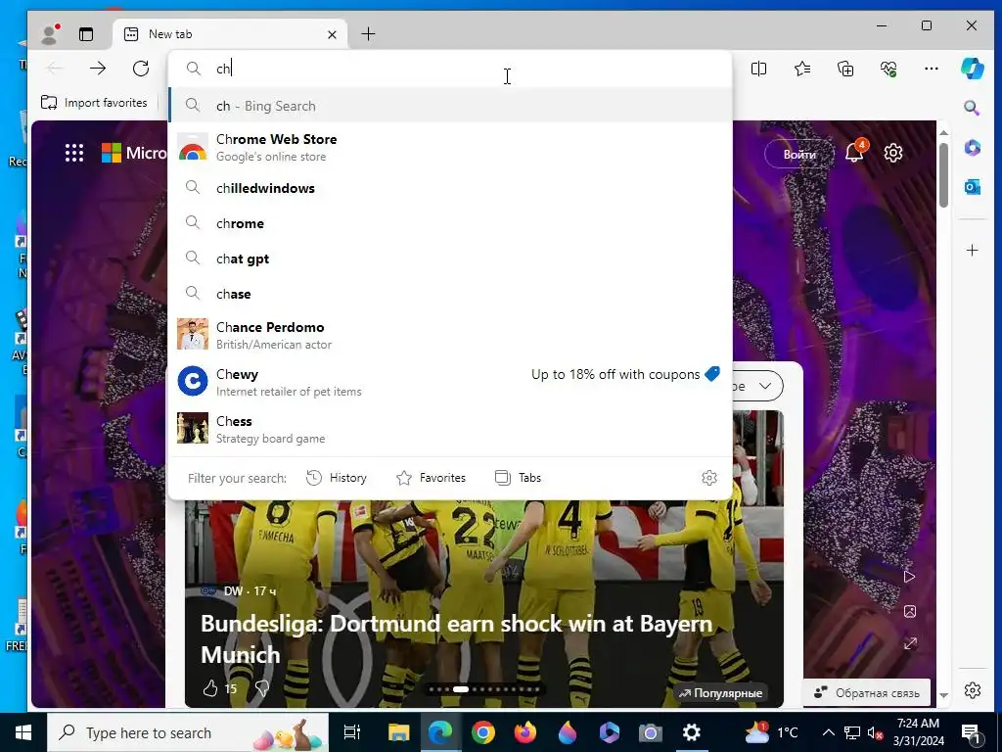Show hidden tray icons chevron

coord(828,732)
